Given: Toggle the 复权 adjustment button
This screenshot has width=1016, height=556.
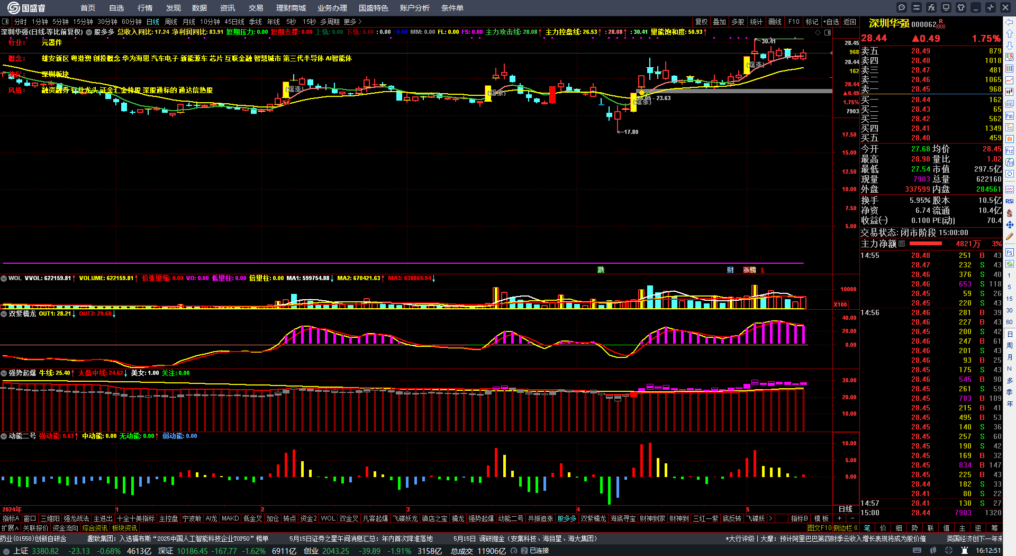Looking at the screenshot, I should [702, 22].
